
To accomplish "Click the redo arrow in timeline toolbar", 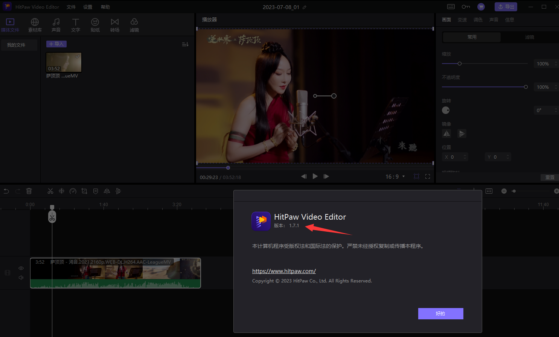I will pos(18,191).
